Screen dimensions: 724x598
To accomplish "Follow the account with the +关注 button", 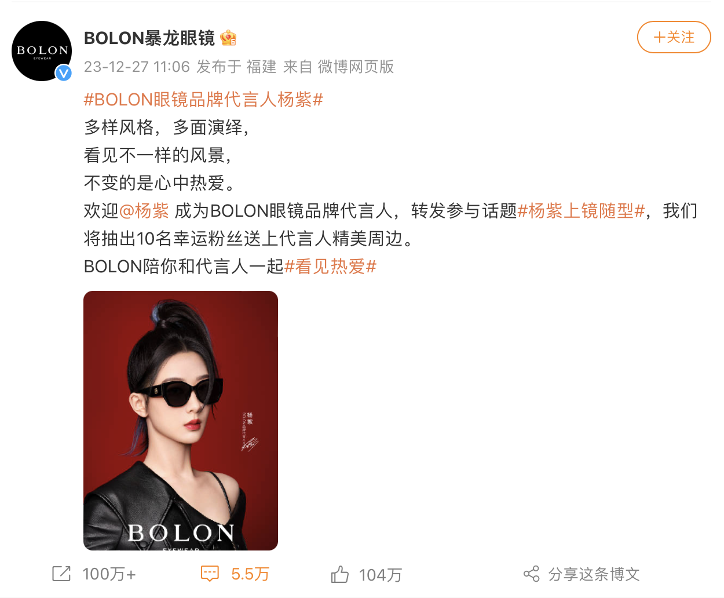I will coord(674,37).
